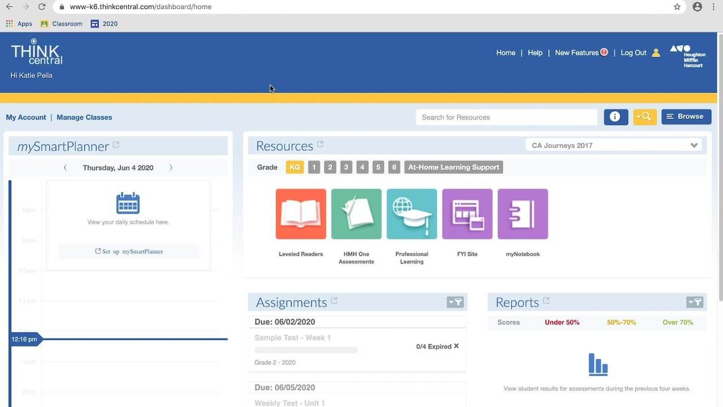This screenshot has height=407, width=723.
Task: Expand the CA Journeys 2017 dropdown
Action: [x=613, y=145]
